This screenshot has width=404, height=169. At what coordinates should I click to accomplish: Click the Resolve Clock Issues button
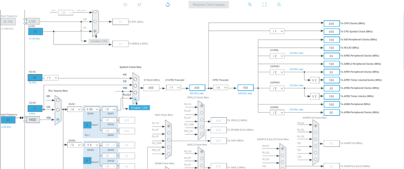(209, 4)
